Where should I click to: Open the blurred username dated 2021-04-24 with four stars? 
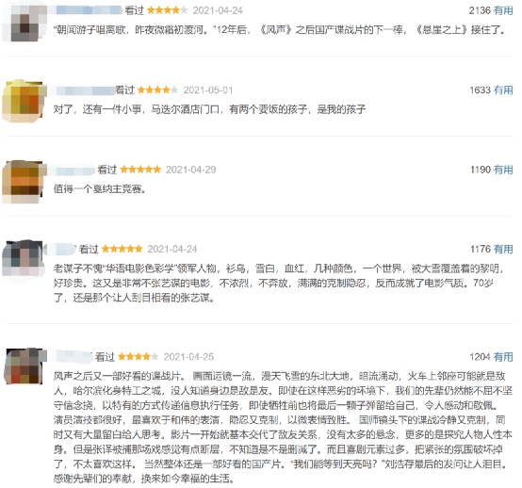[89, 10]
